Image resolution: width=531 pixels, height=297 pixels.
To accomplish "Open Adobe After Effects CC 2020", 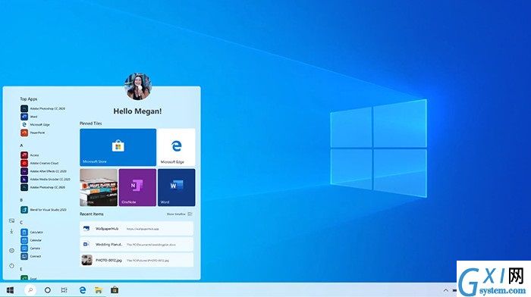I will pyautogui.click(x=44, y=171).
